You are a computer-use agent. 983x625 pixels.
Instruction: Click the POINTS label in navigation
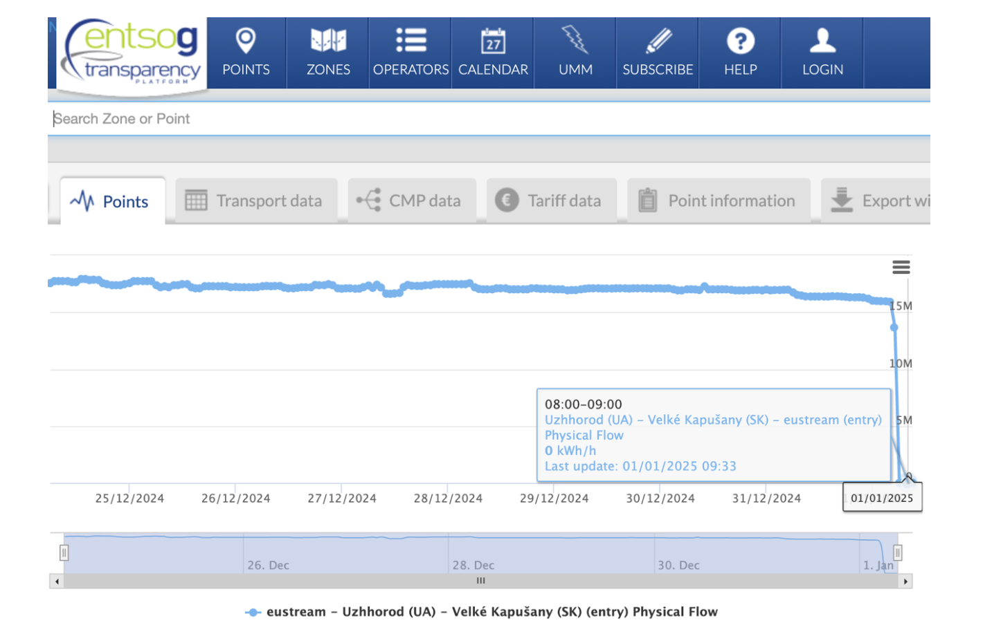click(x=246, y=70)
